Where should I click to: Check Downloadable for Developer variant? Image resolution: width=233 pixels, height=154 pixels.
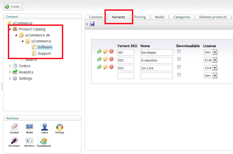pos(179,51)
